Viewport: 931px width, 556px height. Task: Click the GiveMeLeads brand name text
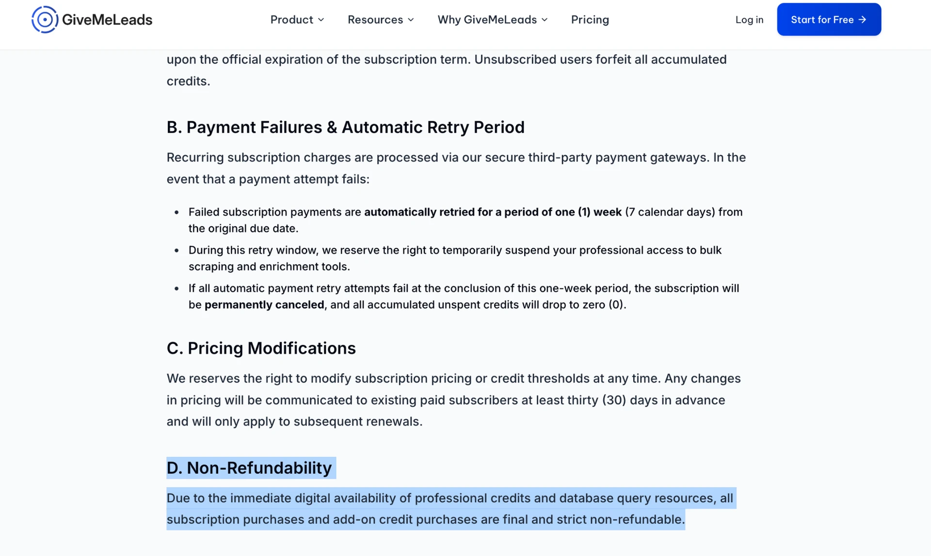[x=107, y=20]
